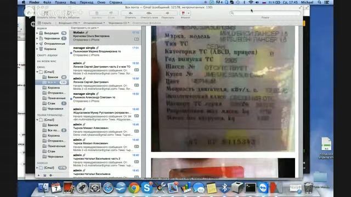Click the gear action button at sidebar bottom
The image size is (351, 197).
tap(51, 175)
